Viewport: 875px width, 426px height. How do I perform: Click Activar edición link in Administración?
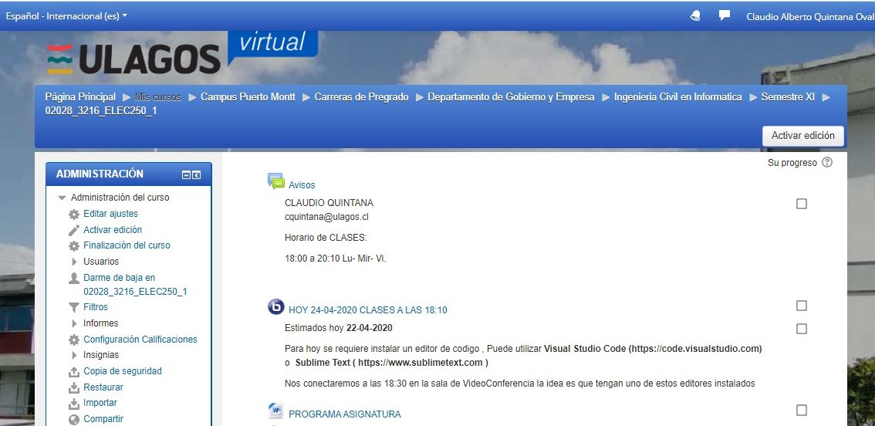point(113,229)
